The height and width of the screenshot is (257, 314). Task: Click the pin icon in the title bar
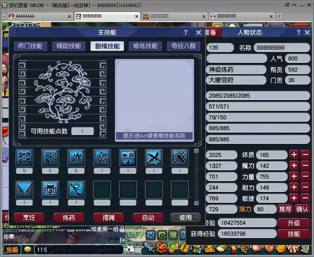pos(287,4)
